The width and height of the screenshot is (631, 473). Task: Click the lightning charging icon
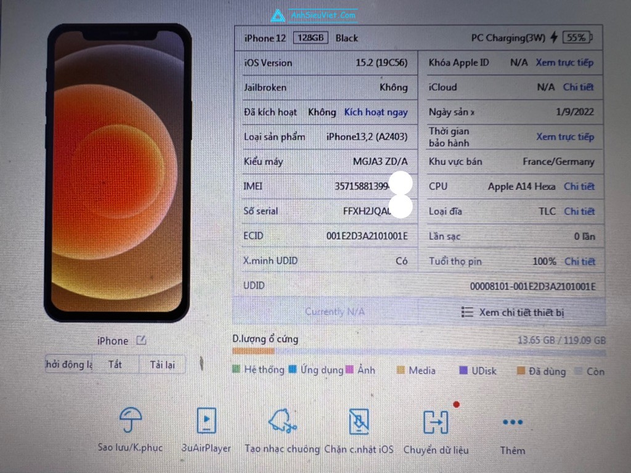coord(554,38)
